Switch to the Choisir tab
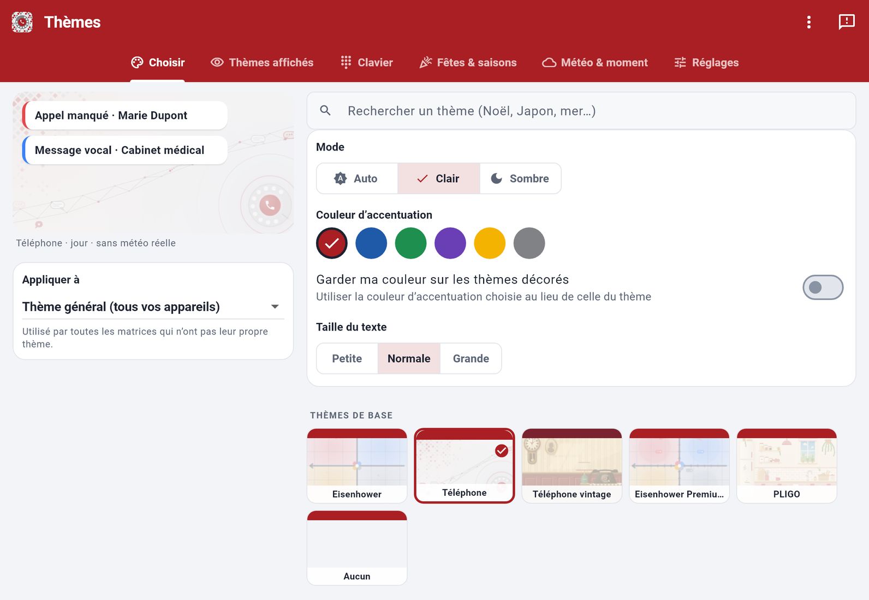The image size is (869, 600). click(x=158, y=63)
